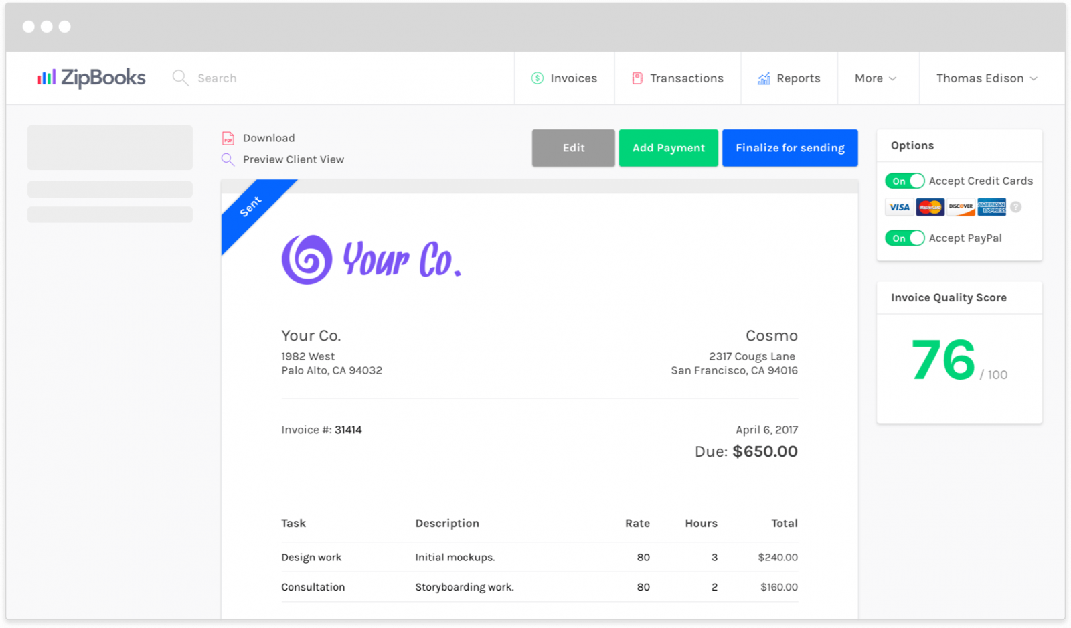Click the blue Reports chart icon
Image resolution: width=1071 pixels, height=628 pixels.
(x=763, y=78)
